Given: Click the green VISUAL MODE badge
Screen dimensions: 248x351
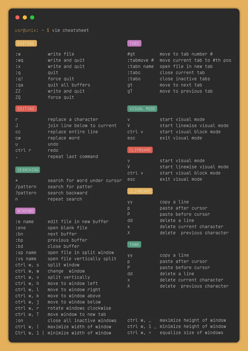Looking at the screenshot, I should tap(142, 109).
